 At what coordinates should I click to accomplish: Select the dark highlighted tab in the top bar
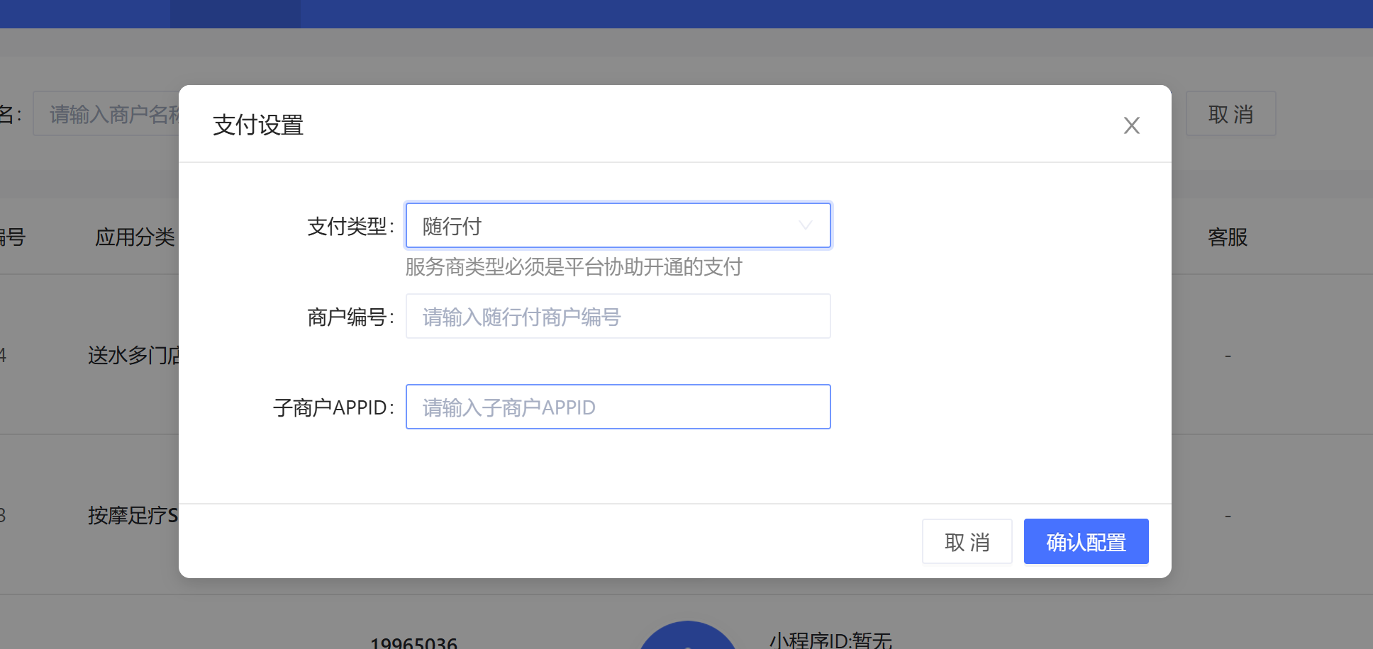pyautogui.click(x=235, y=13)
